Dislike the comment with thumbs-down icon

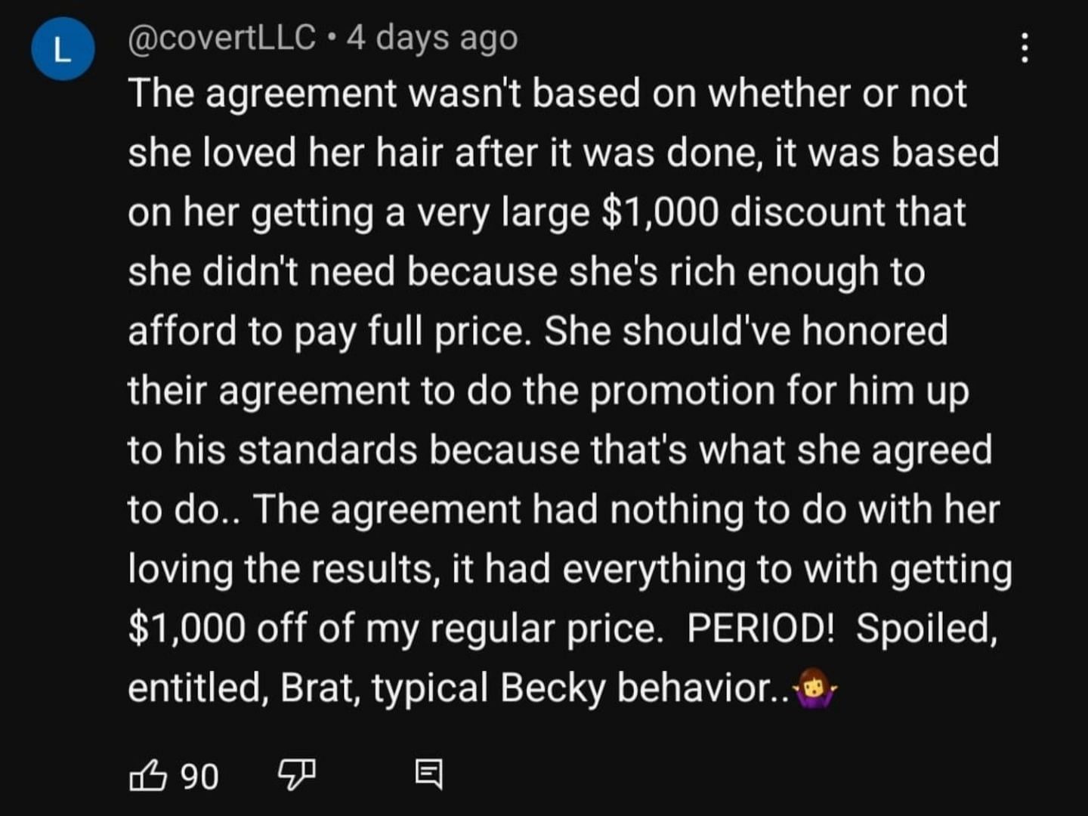(x=296, y=775)
